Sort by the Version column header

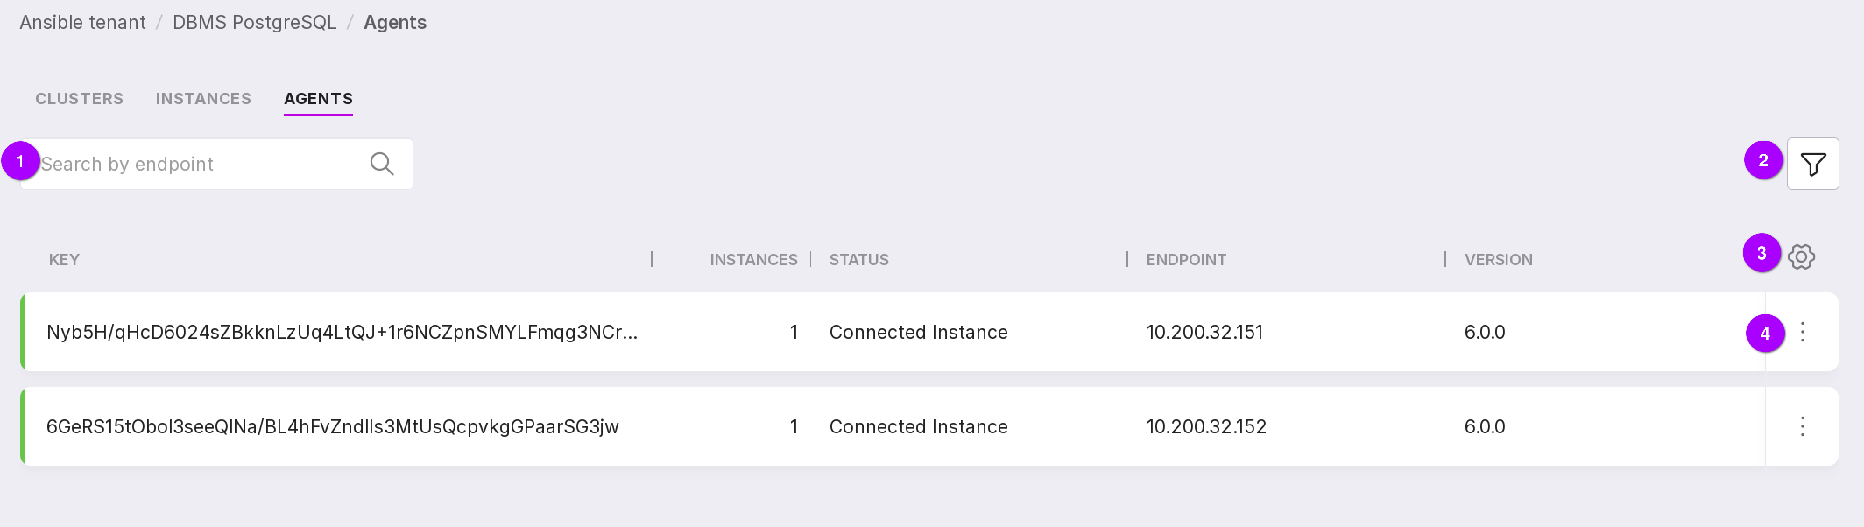click(x=1498, y=260)
